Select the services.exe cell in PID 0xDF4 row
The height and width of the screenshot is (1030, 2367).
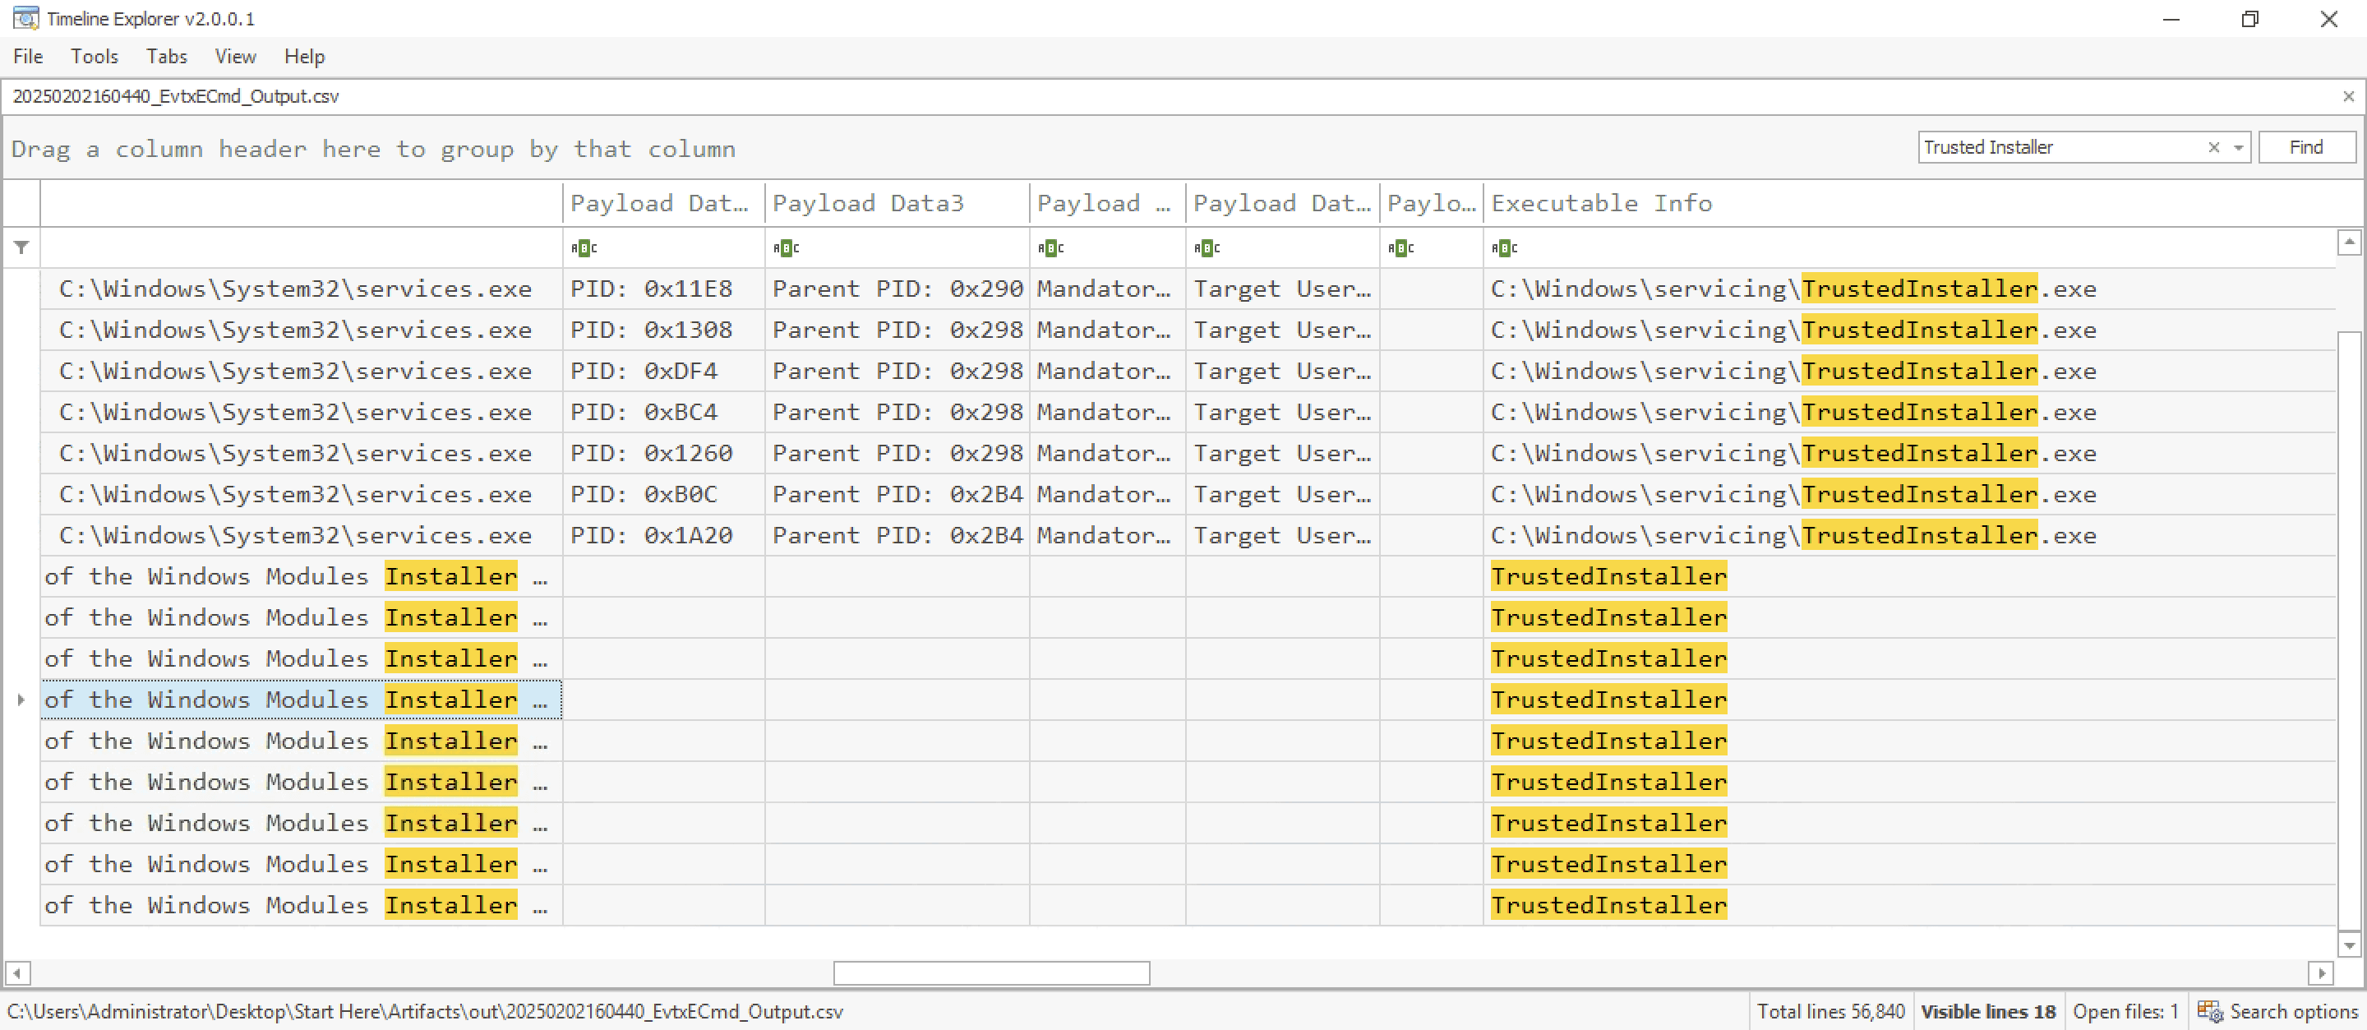coord(302,372)
